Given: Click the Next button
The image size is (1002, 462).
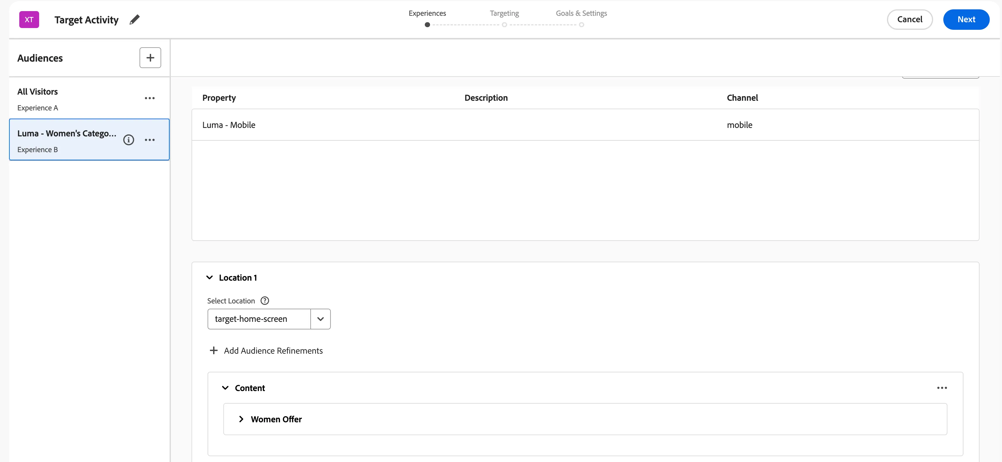Looking at the screenshot, I should tap(966, 20).
